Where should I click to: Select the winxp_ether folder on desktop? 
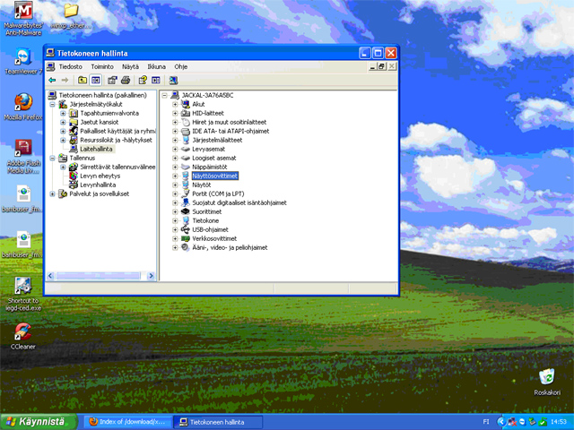click(71, 16)
